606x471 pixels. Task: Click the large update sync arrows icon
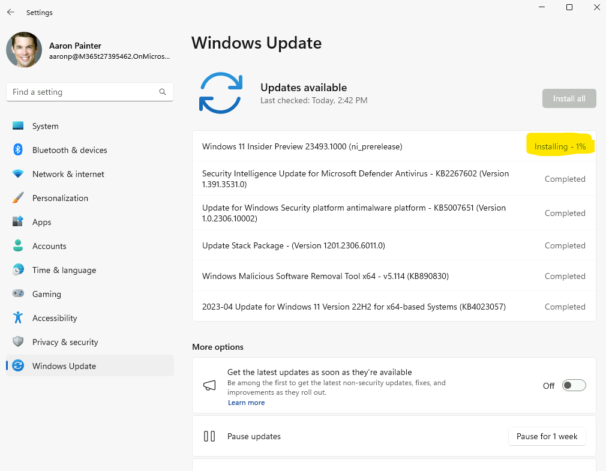coord(221,93)
